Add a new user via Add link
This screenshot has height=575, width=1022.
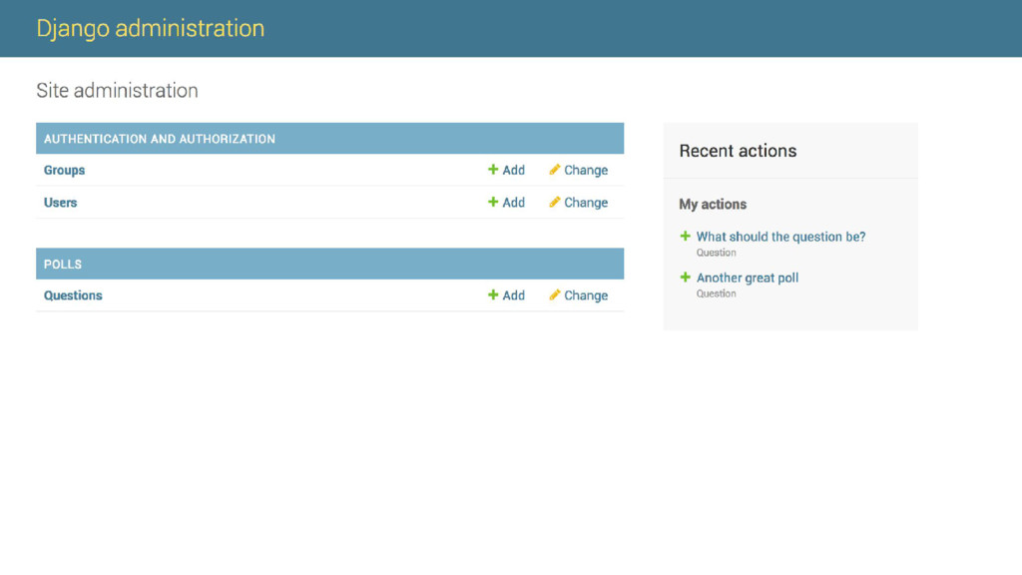[x=513, y=203]
